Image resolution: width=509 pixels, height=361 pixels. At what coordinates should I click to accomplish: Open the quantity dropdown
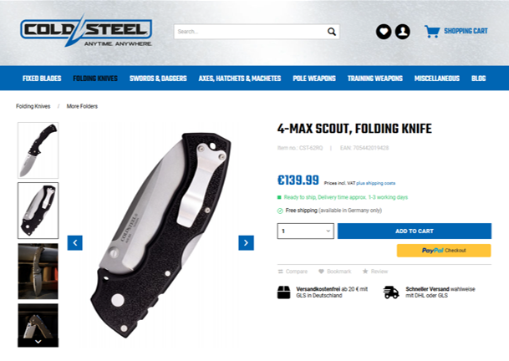click(x=305, y=231)
